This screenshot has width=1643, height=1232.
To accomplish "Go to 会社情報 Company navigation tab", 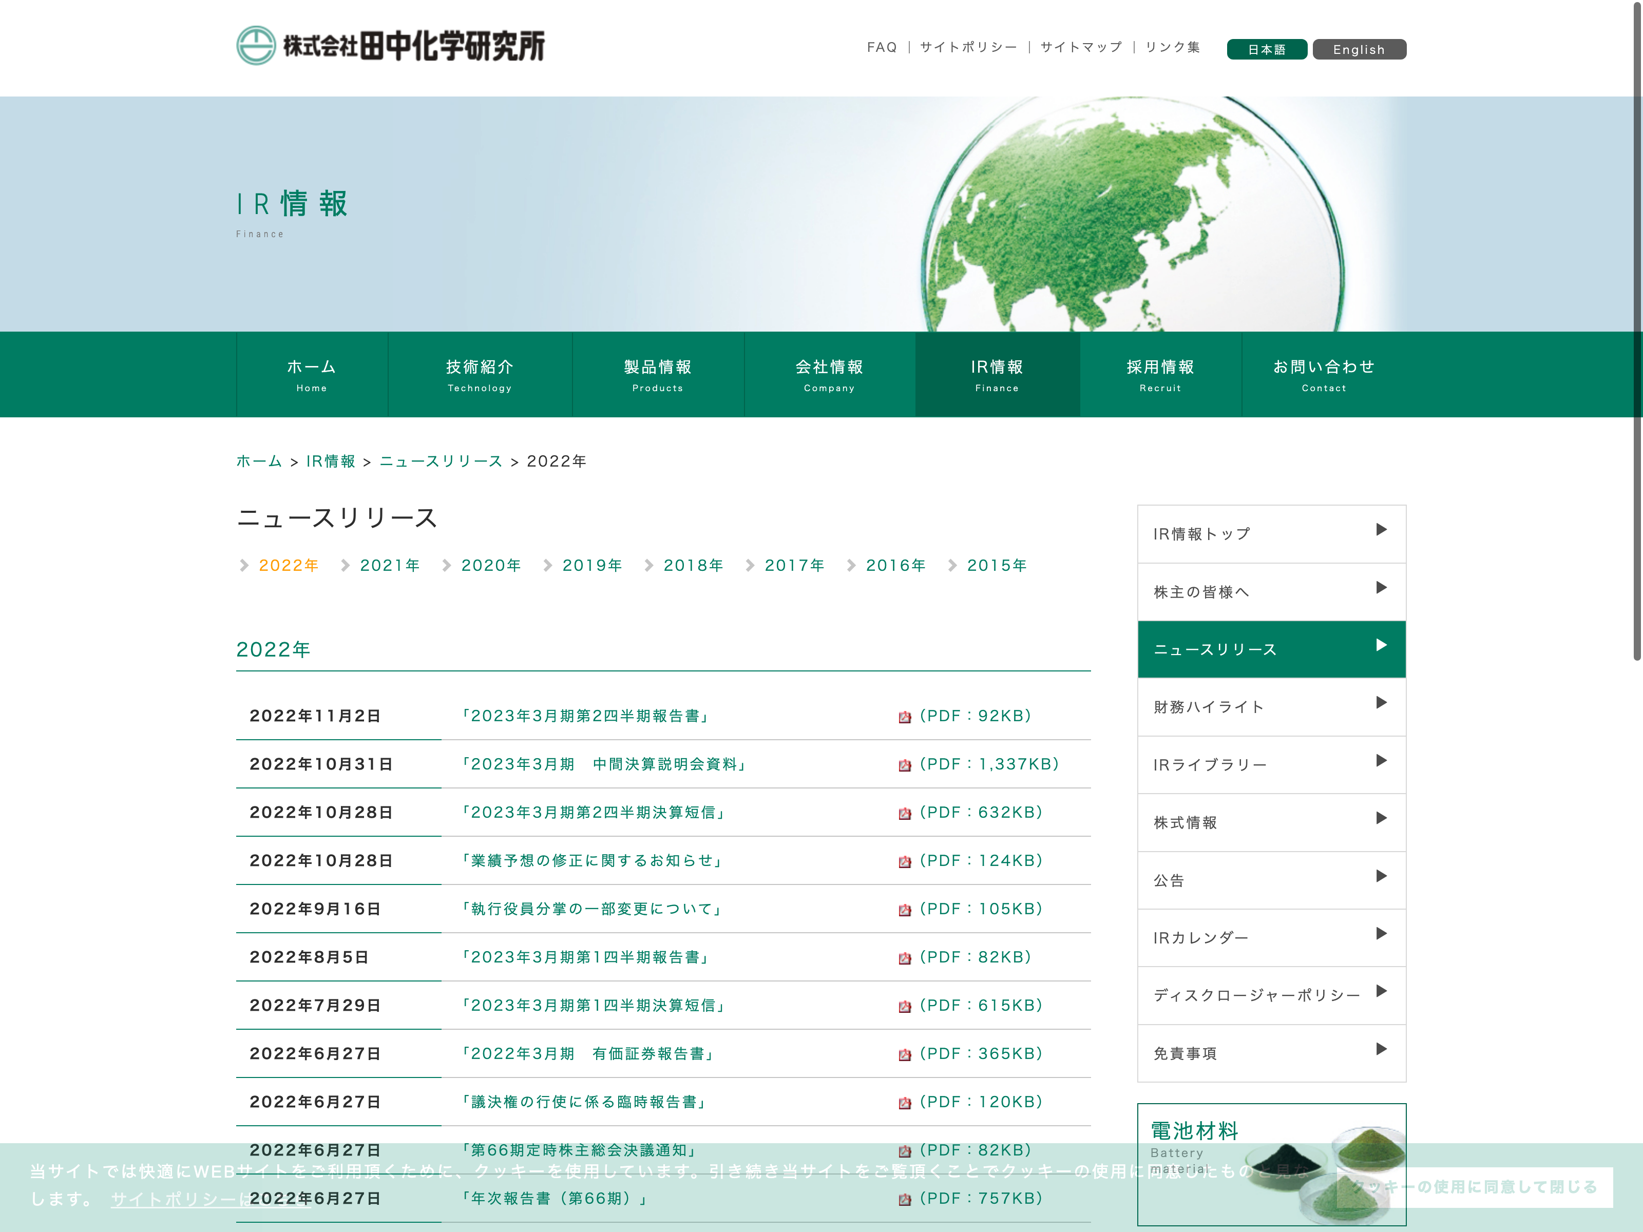I will [829, 374].
